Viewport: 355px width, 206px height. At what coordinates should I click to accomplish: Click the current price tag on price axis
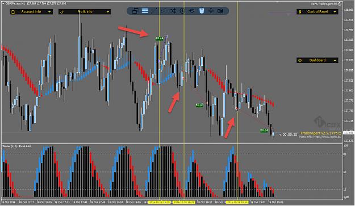click(x=349, y=133)
